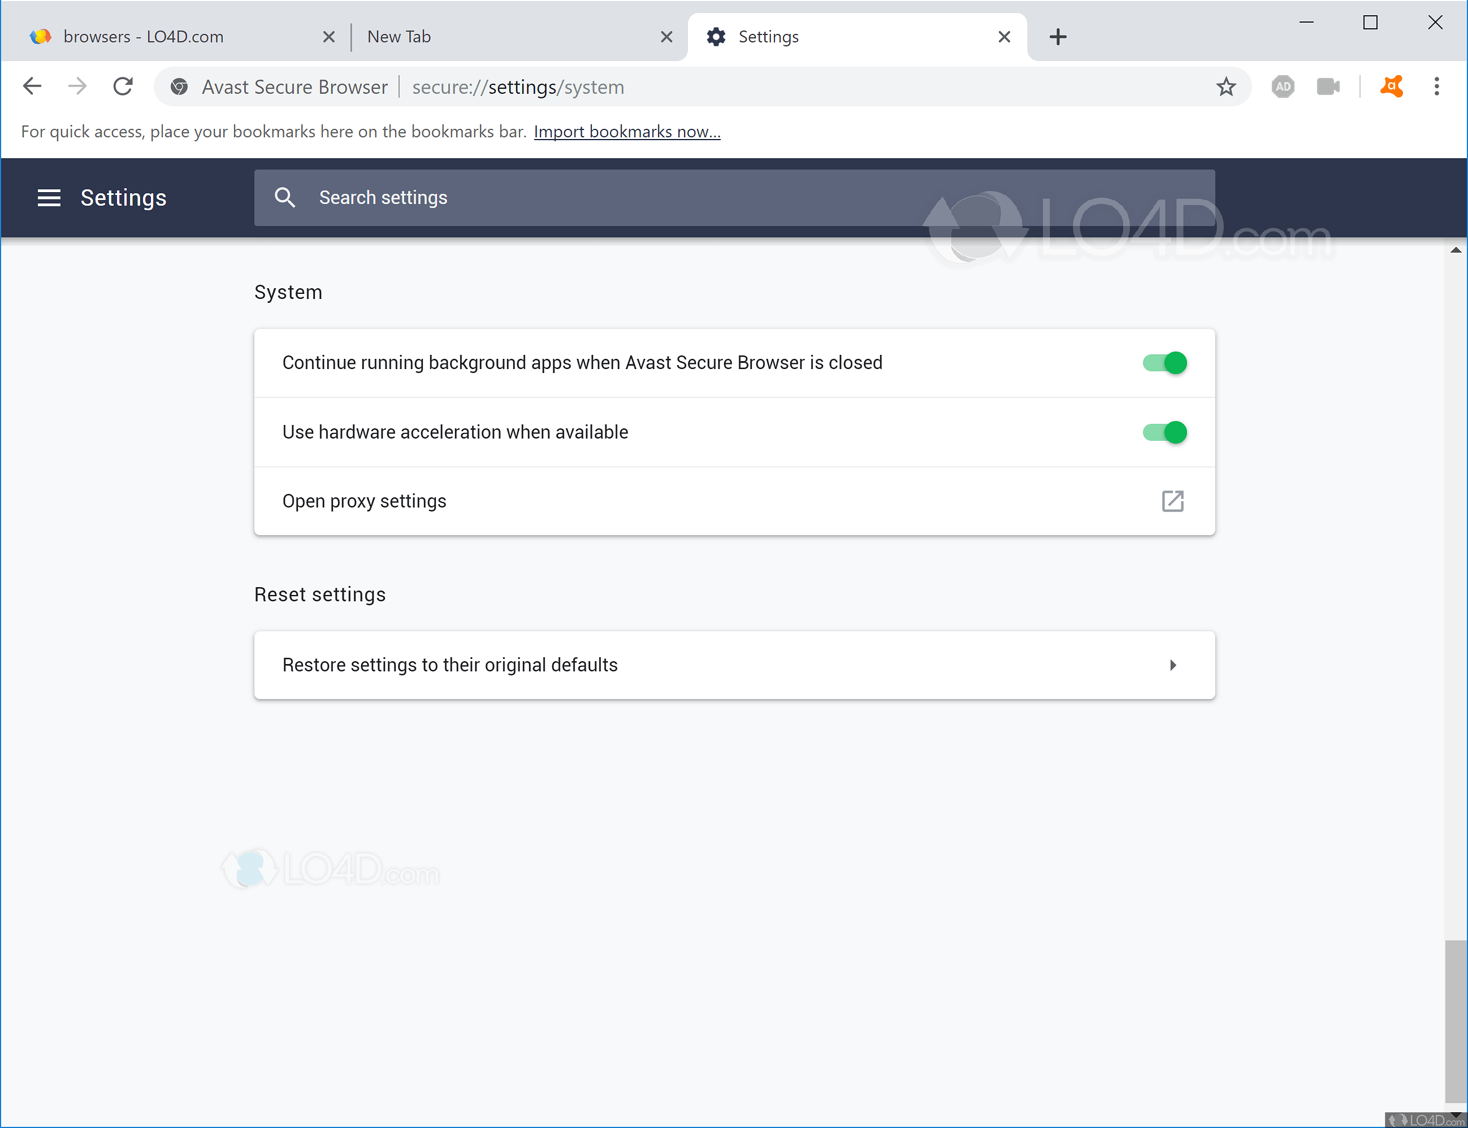The width and height of the screenshot is (1468, 1128).
Task: Turn off hardware acceleration toggle
Action: pos(1164,432)
